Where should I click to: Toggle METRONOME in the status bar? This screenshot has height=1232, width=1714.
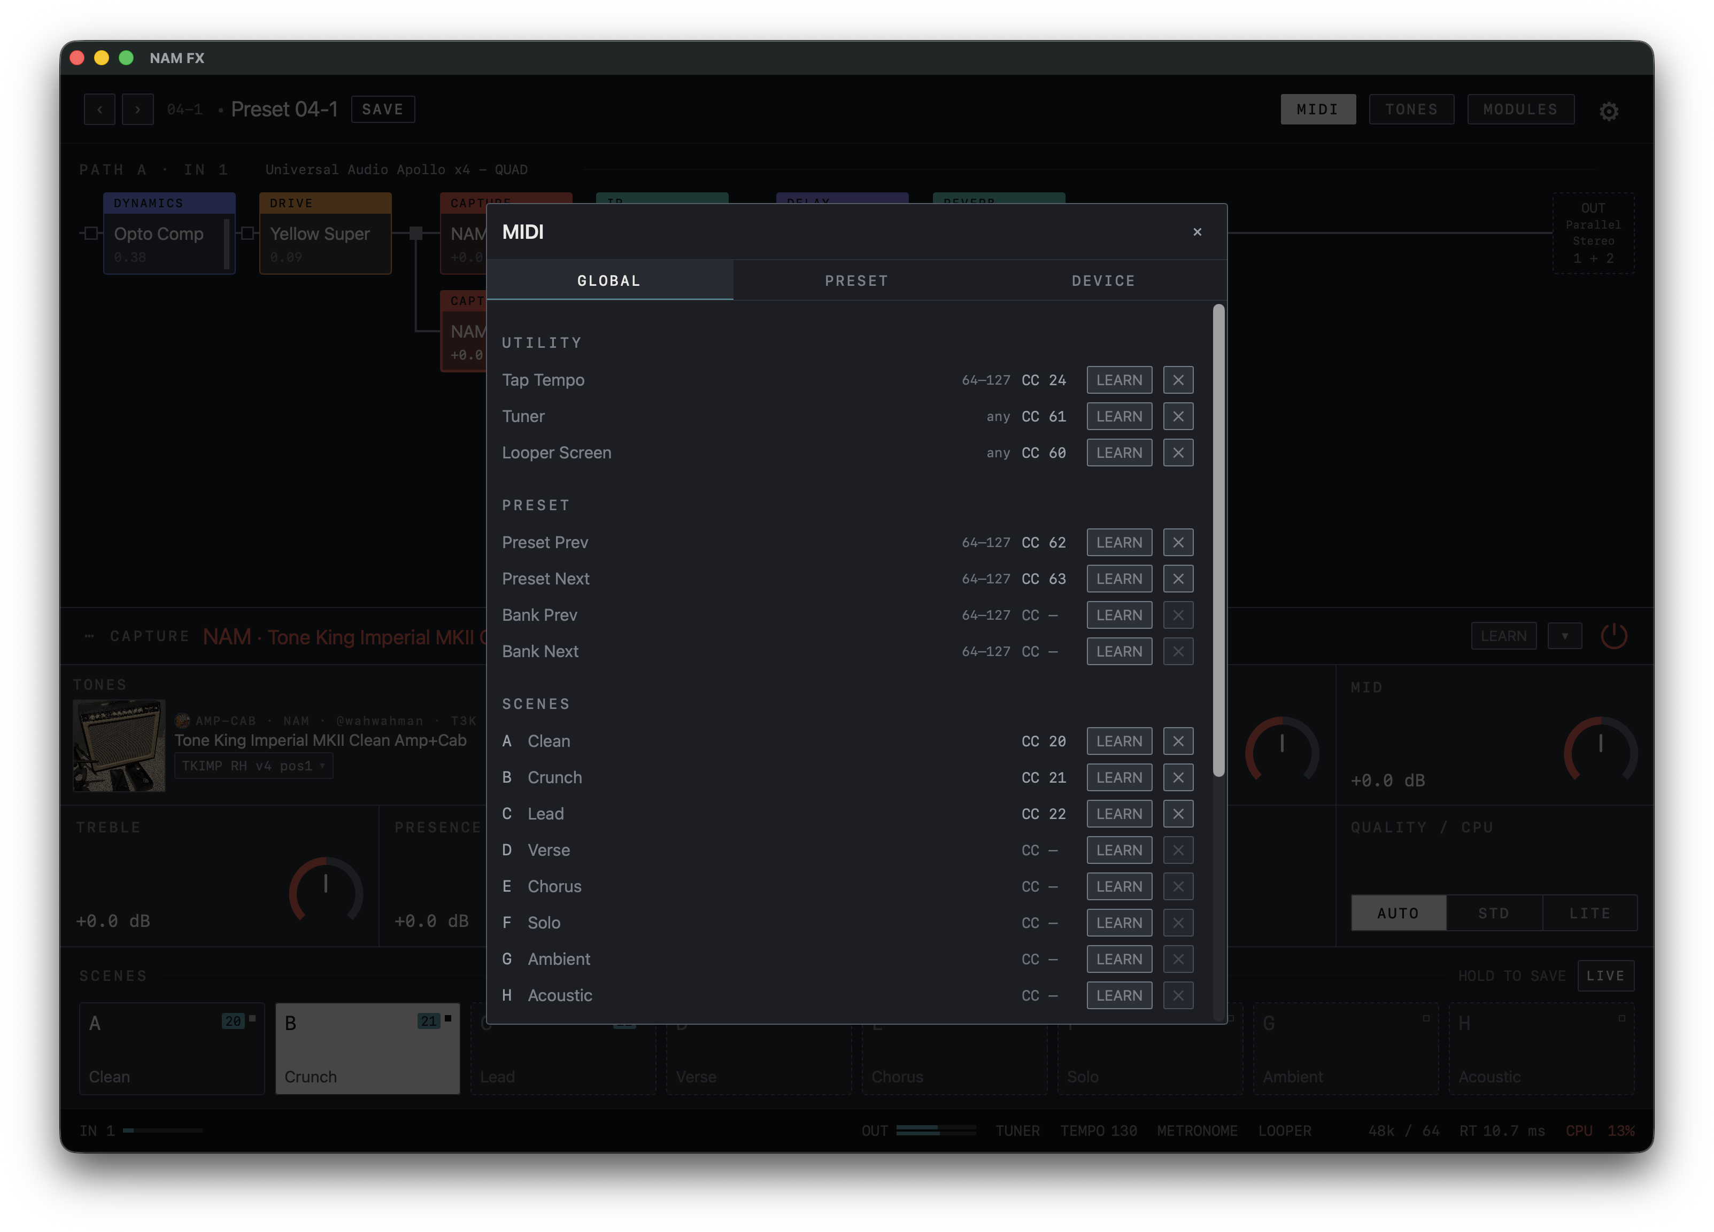coord(1197,1131)
